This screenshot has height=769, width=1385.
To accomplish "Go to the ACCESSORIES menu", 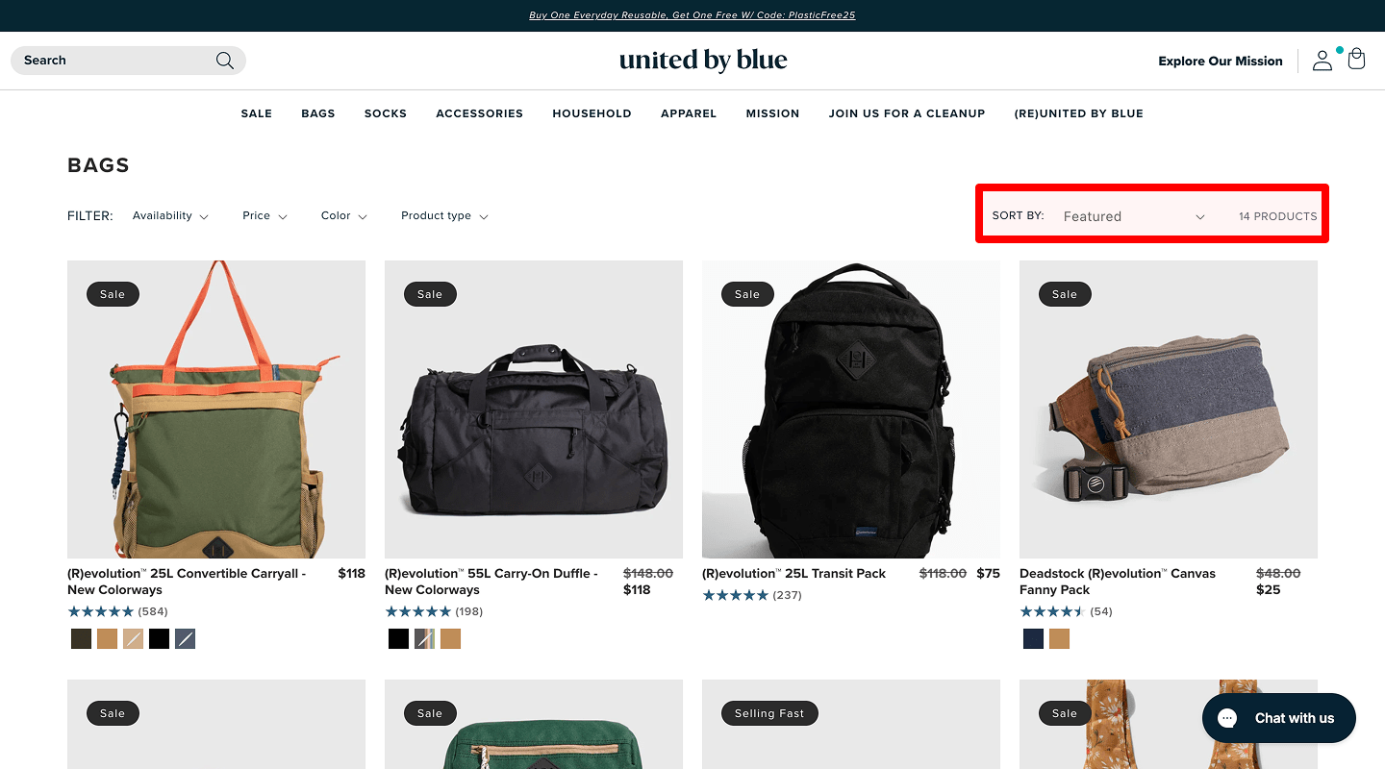I will tap(479, 113).
